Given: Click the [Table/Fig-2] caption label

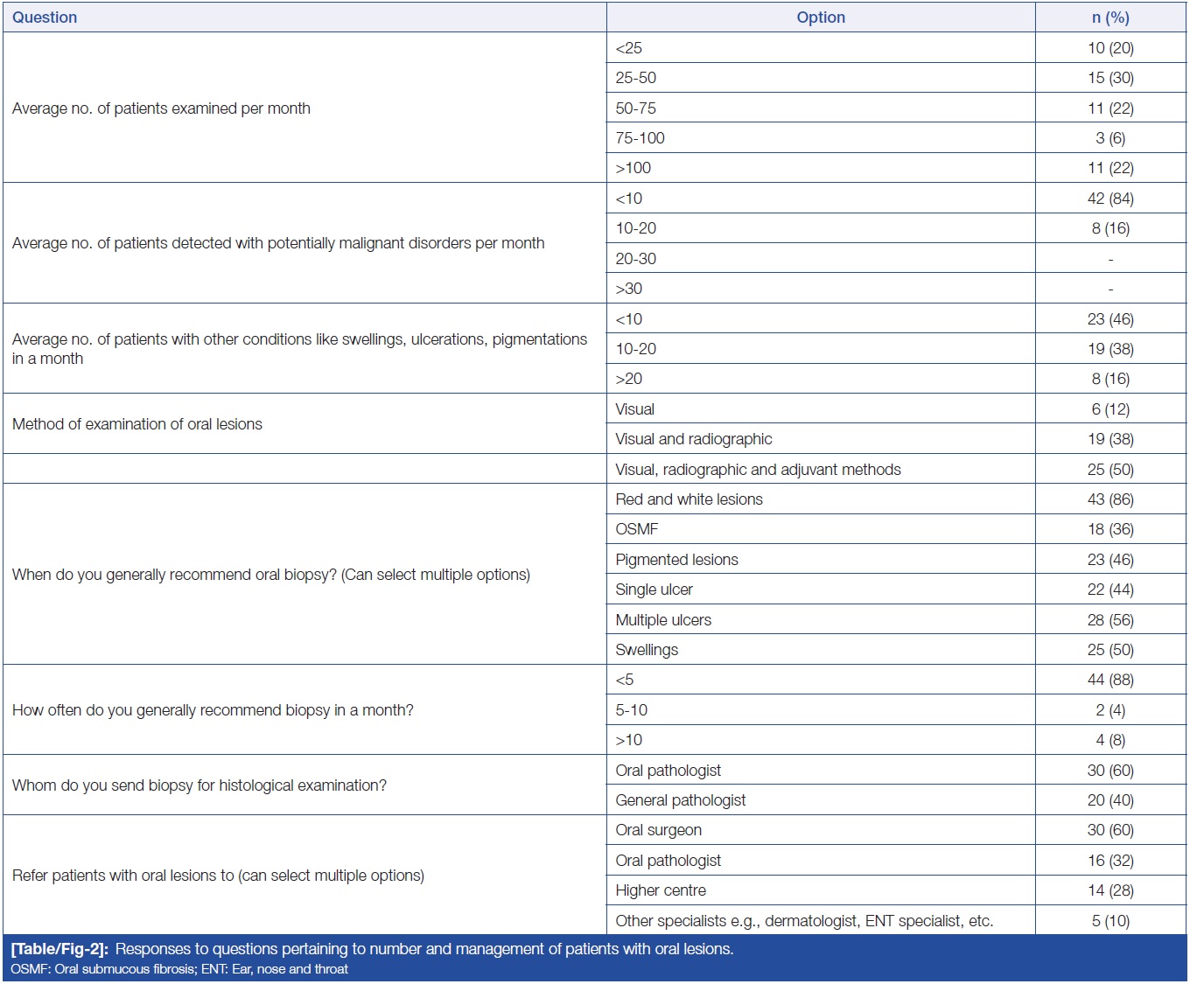Looking at the screenshot, I should point(59,949).
